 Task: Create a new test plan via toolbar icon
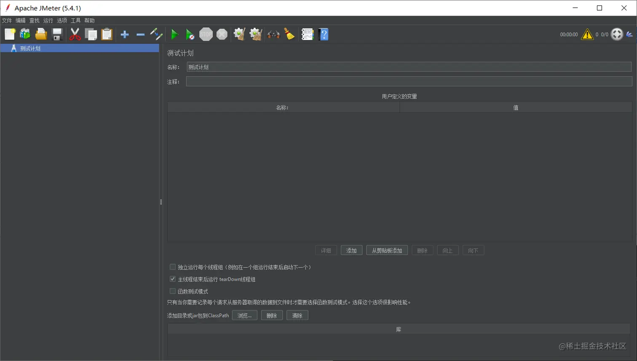(10, 34)
